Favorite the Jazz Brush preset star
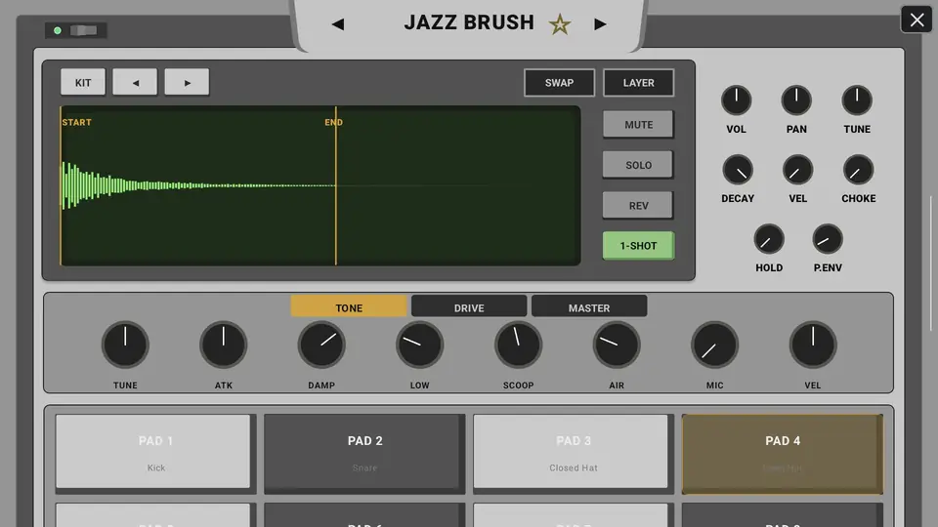Image resolution: width=938 pixels, height=527 pixels. pos(560,24)
